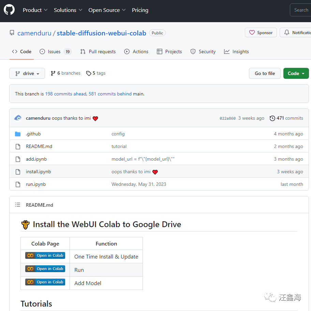
Task: Open the drive branch selector dropdown
Action: coord(27,73)
